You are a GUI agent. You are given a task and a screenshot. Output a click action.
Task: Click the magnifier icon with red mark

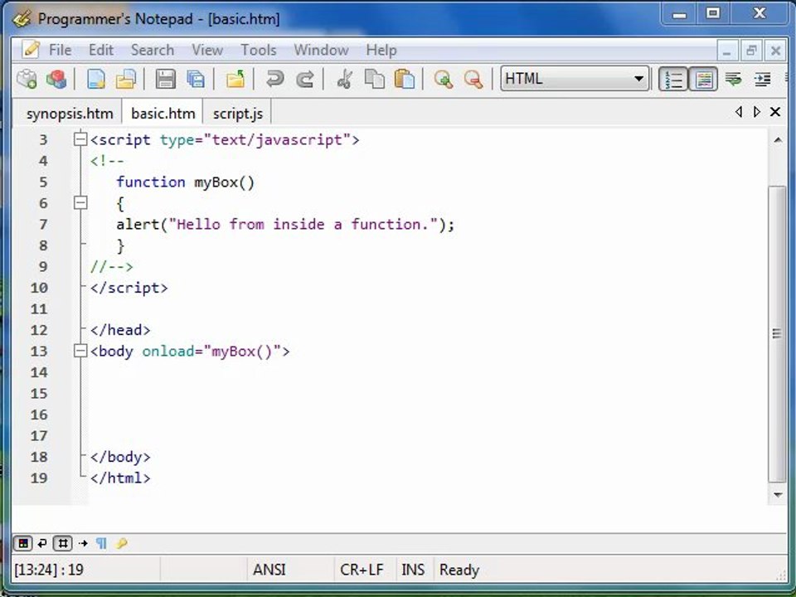[x=473, y=80]
